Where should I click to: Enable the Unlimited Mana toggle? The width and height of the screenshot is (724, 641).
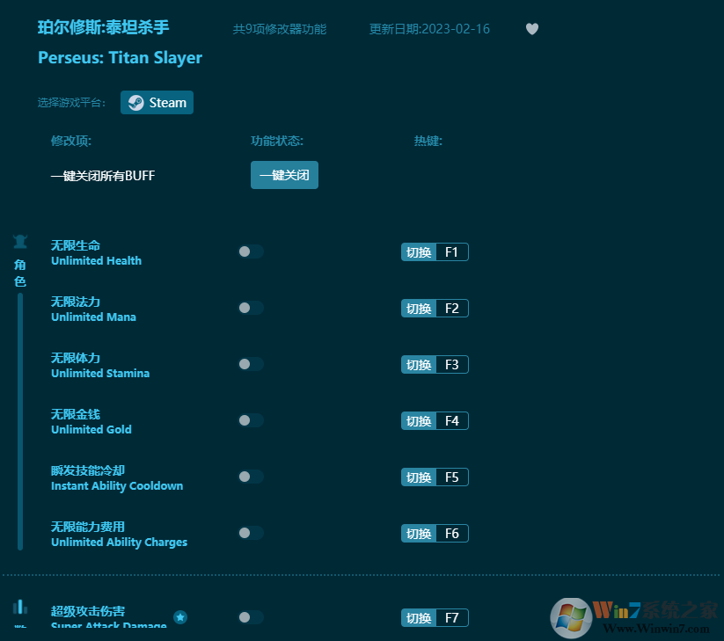251,308
